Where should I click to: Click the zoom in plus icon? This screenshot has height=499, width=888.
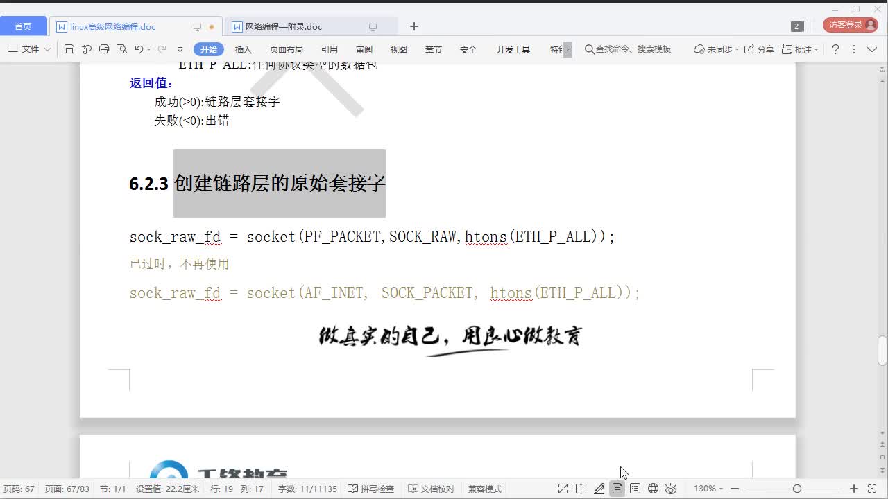[854, 489]
